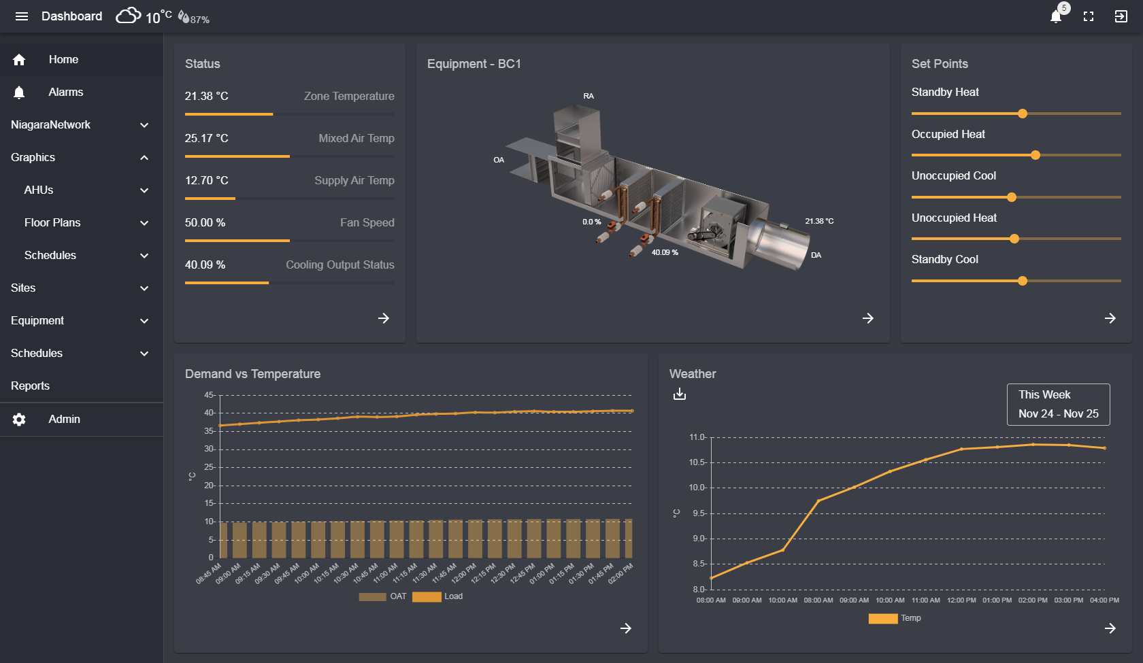Image resolution: width=1143 pixels, height=663 pixels.
Task: Open Alarms page from sidebar
Action: coord(65,92)
